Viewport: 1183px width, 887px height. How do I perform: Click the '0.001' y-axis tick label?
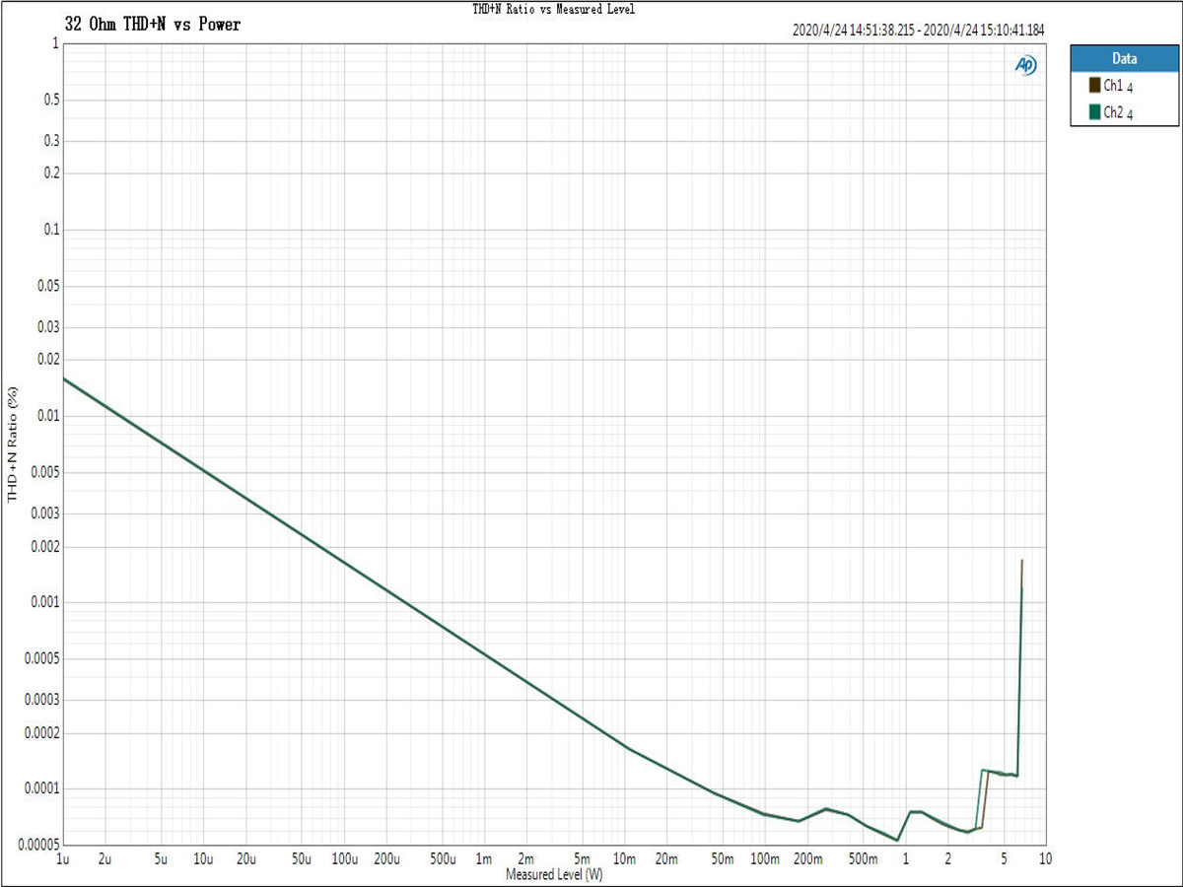(x=40, y=602)
